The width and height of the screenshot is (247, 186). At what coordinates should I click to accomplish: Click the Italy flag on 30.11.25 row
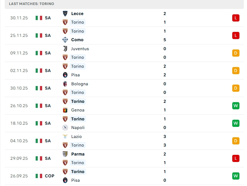(x=39, y=18)
